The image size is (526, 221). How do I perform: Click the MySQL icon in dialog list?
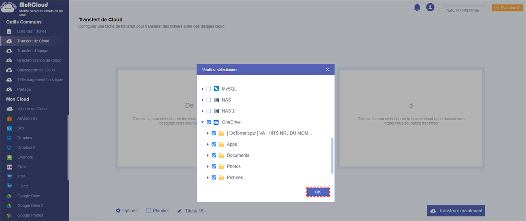(x=216, y=89)
